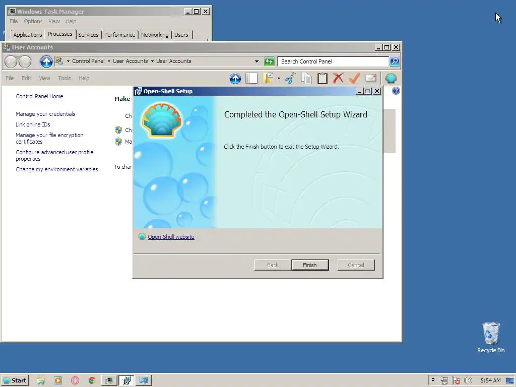Click the Action Center flag tray icon
This screenshot has width=516, height=387.
click(x=456, y=381)
